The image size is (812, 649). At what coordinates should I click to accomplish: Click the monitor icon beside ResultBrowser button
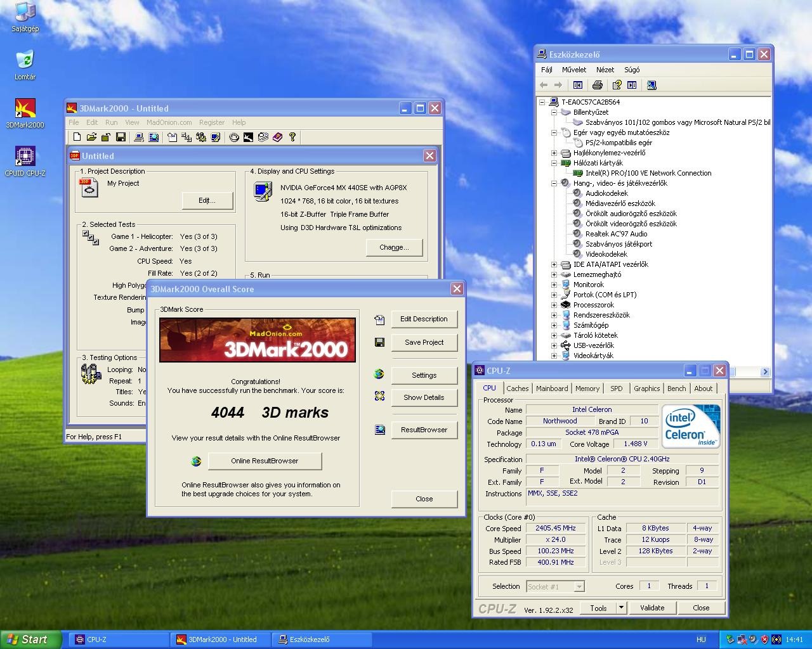379,430
